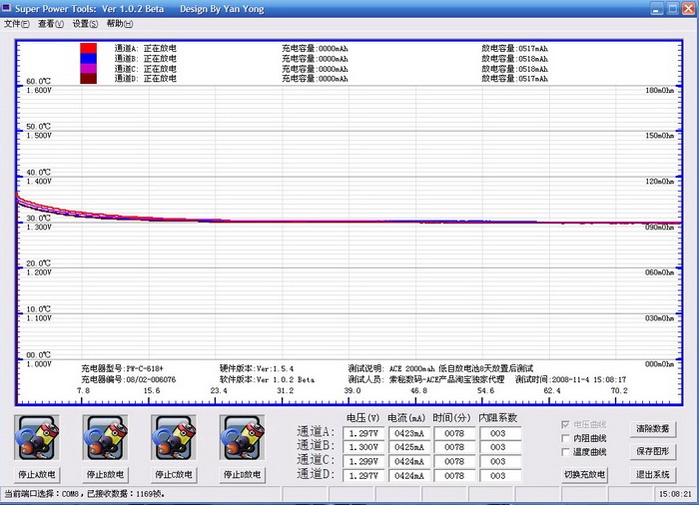
Task: Click channel A current field 0423mA
Action: [409, 434]
